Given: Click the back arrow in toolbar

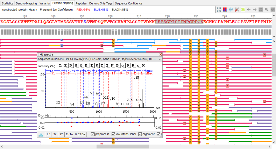Looking at the screenshot, I should click(249, 10).
